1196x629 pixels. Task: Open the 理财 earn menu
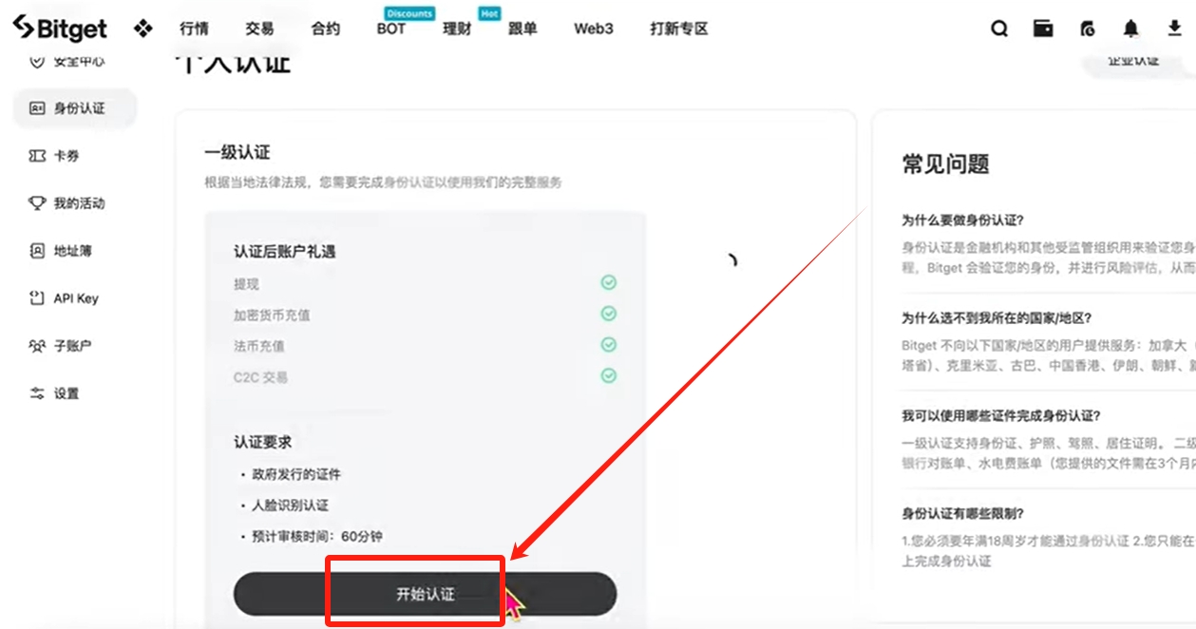(457, 29)
